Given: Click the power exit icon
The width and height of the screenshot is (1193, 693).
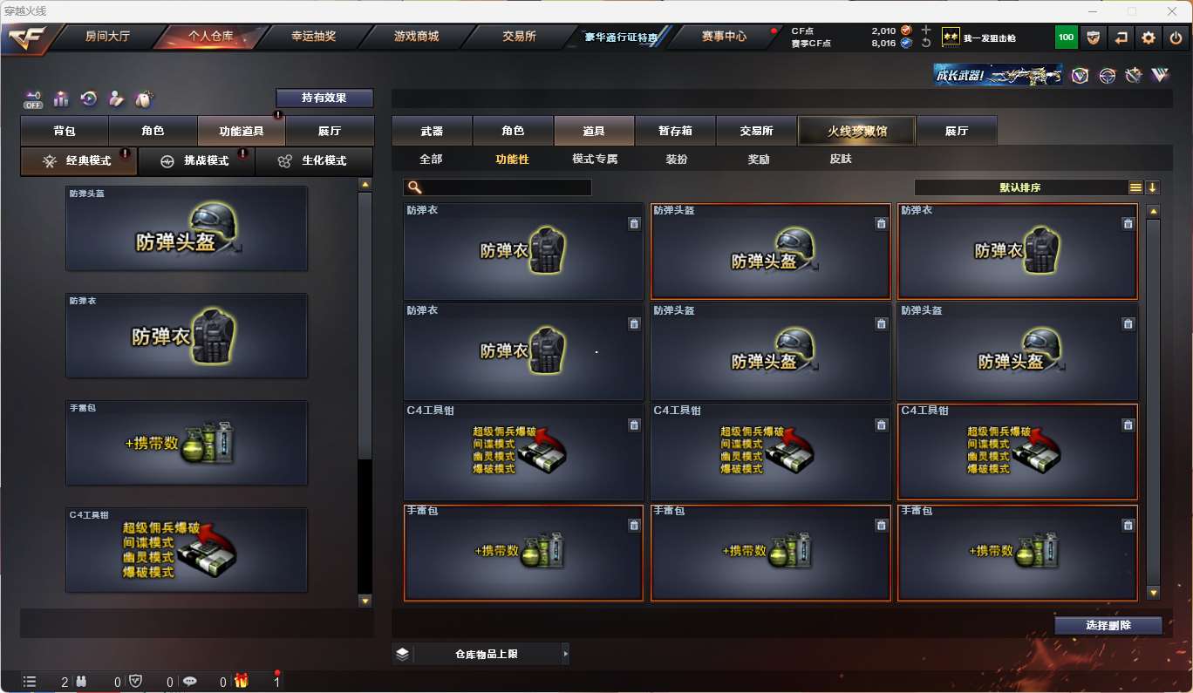Looking at the screenshot, I should click(x=1176, y=37).
